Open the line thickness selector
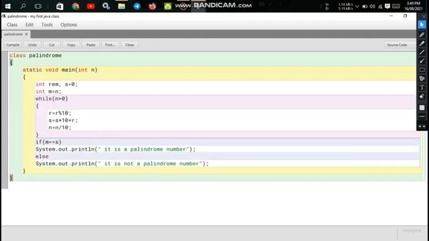Image resolution: width=429 pixels, height=241 pixels. [422, 116]
